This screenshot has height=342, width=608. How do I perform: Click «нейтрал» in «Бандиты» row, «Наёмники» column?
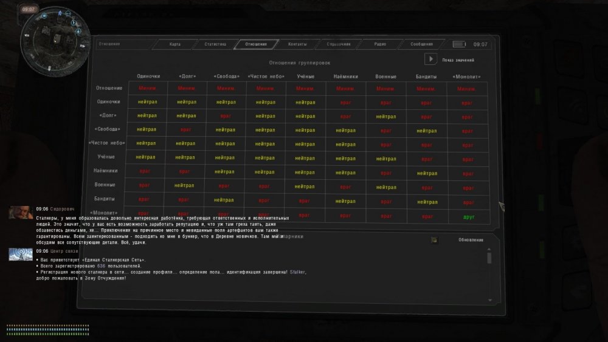point(345,202)
